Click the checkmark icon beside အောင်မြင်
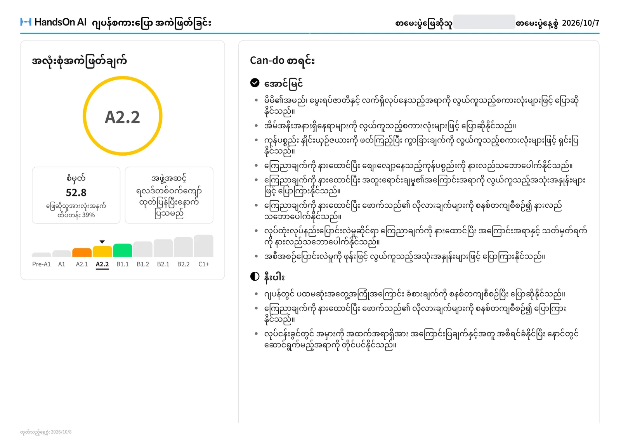Screen dimensions: 621x439 [x=255, y=83]
